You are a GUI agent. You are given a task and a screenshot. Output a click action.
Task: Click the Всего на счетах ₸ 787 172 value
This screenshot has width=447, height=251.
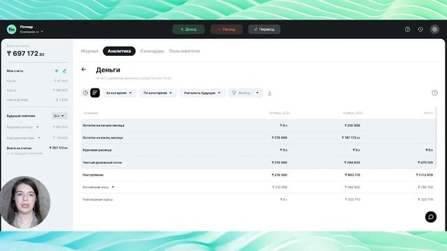pos(59,148)
